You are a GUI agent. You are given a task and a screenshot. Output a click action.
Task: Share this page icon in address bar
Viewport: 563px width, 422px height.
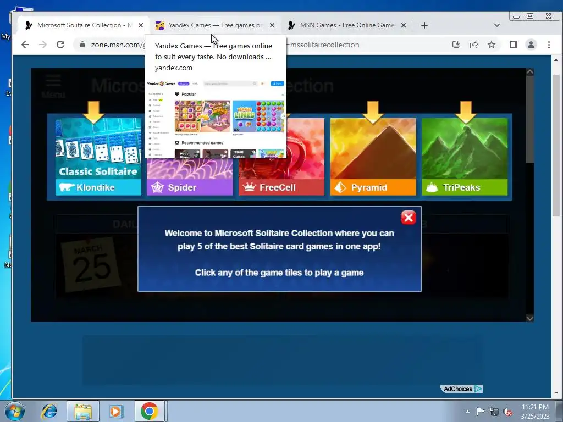tap(474, 45)
